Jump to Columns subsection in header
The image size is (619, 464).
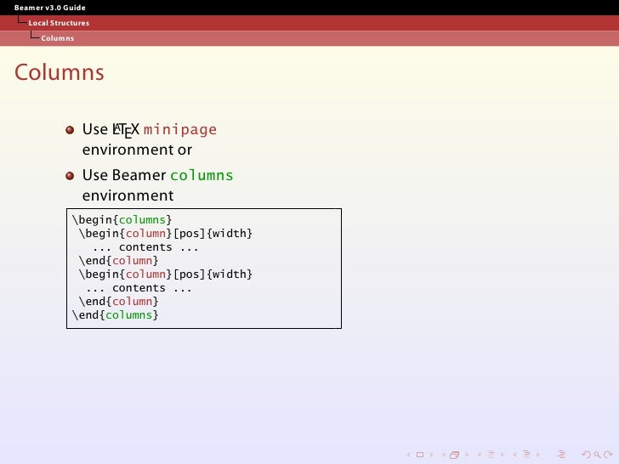(x=58, y=38)
